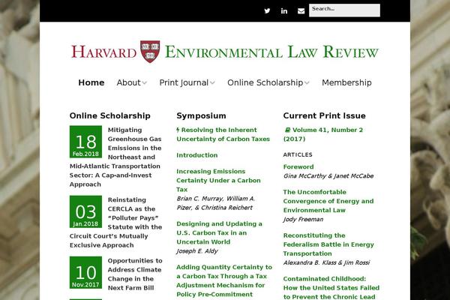
Task: Open The Uncomfortable Convergence article
Action: (328, 201)
